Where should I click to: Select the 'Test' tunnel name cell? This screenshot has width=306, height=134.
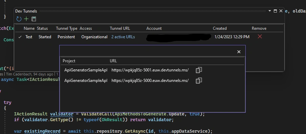click(29, 37)
